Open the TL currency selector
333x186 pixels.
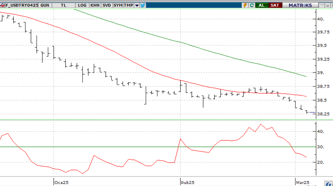(63, 5)
